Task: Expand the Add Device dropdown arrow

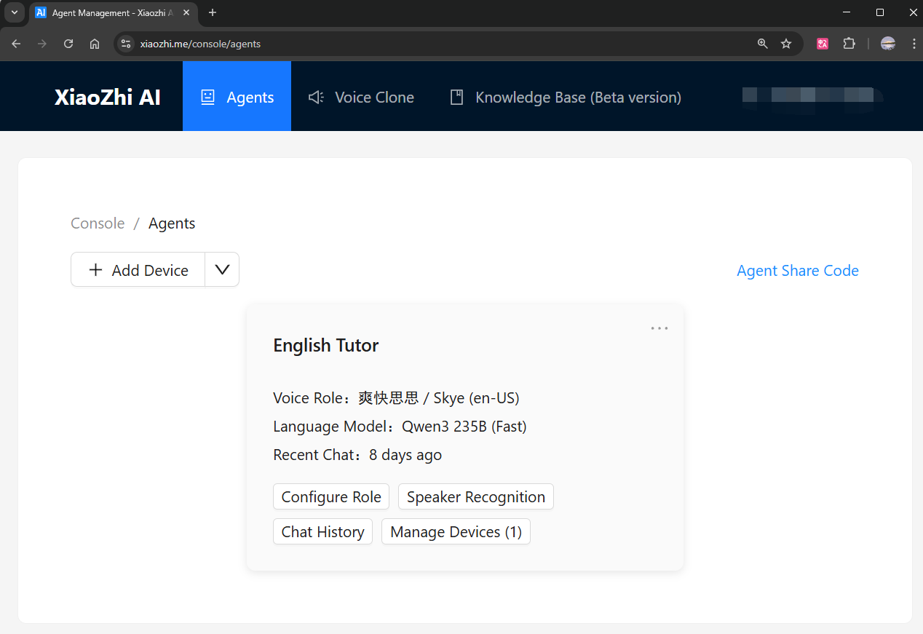Action: click(x=222, y=270)
